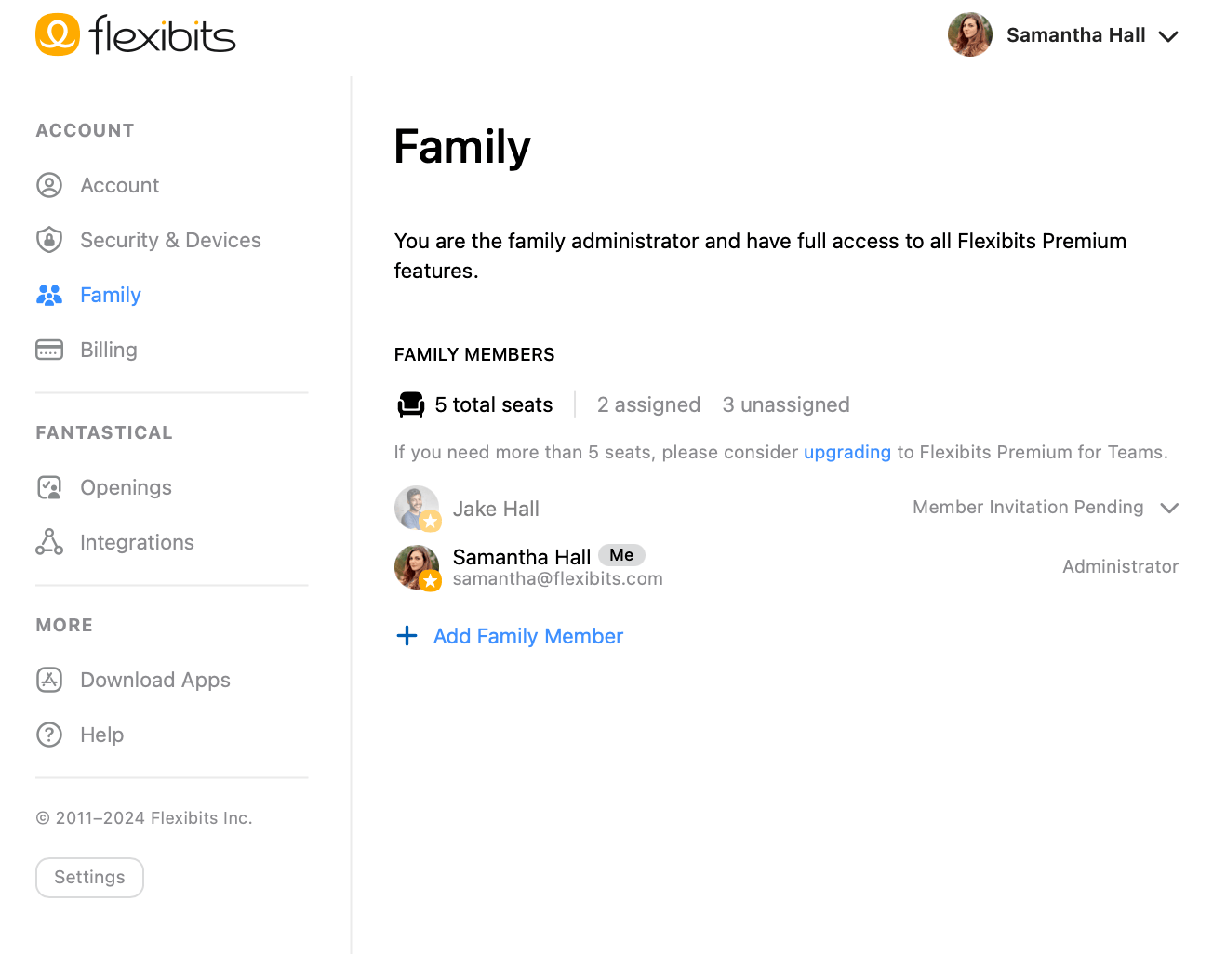Click the Openings calendar icon
This screenshot has height=954, width=1213.
pos(49,487)
